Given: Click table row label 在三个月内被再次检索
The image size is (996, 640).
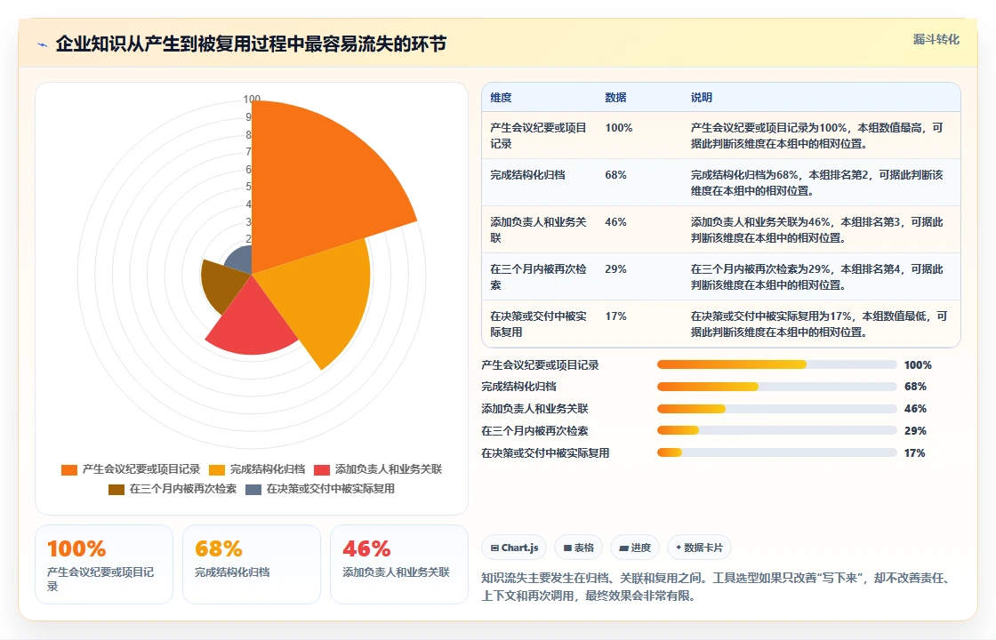Looking at the screenshot, I should click(538, 276).
